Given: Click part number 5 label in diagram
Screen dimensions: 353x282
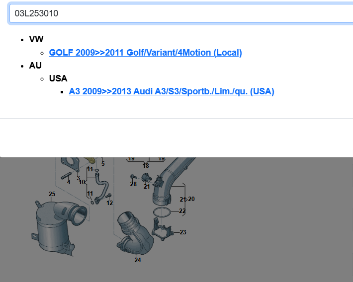Looking at the screenshot, I should click(x=103, y=163).
